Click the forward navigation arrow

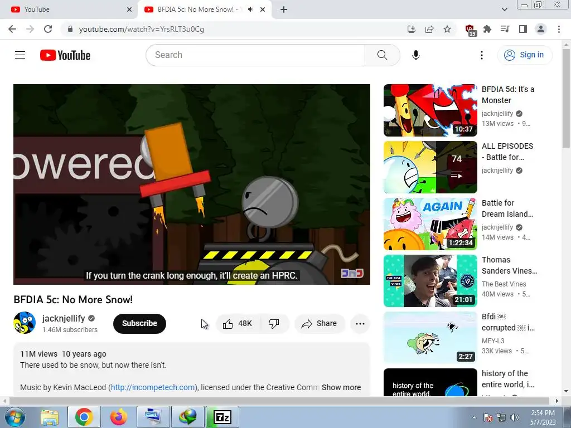30,29
